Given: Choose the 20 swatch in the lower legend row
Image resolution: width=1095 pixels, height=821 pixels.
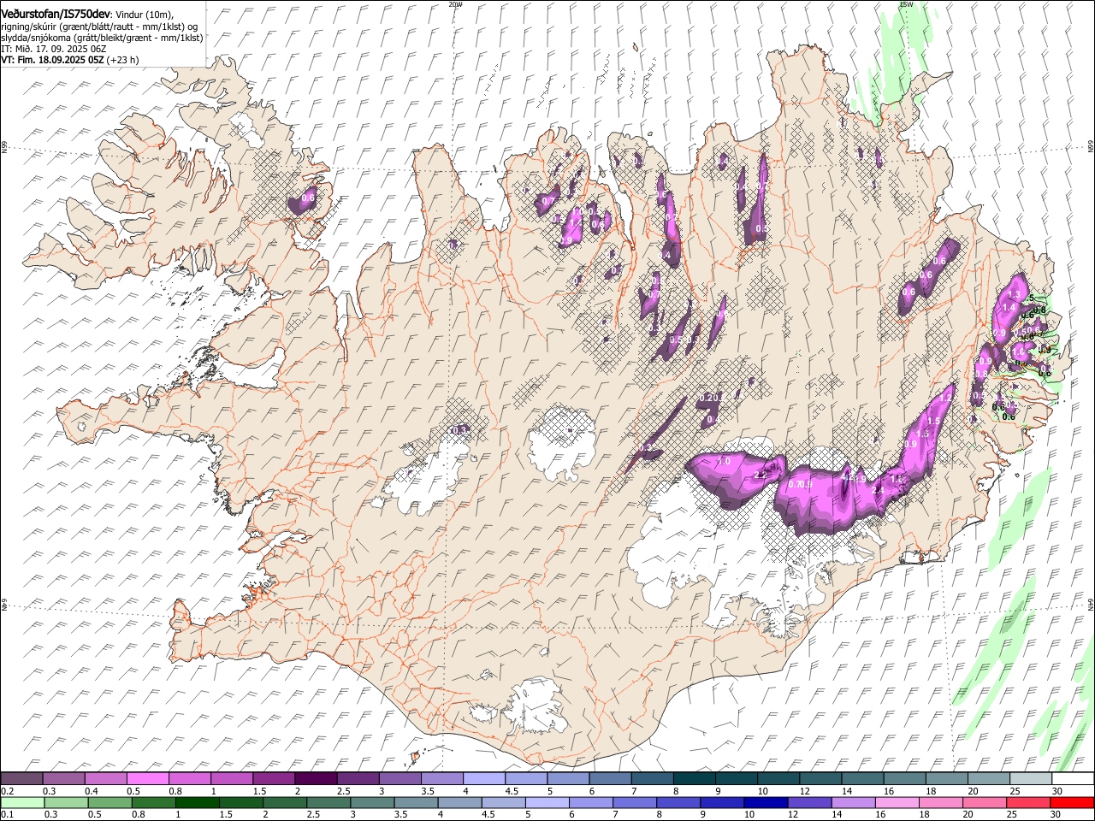Looking at the screenshot, I should (985, 802).
